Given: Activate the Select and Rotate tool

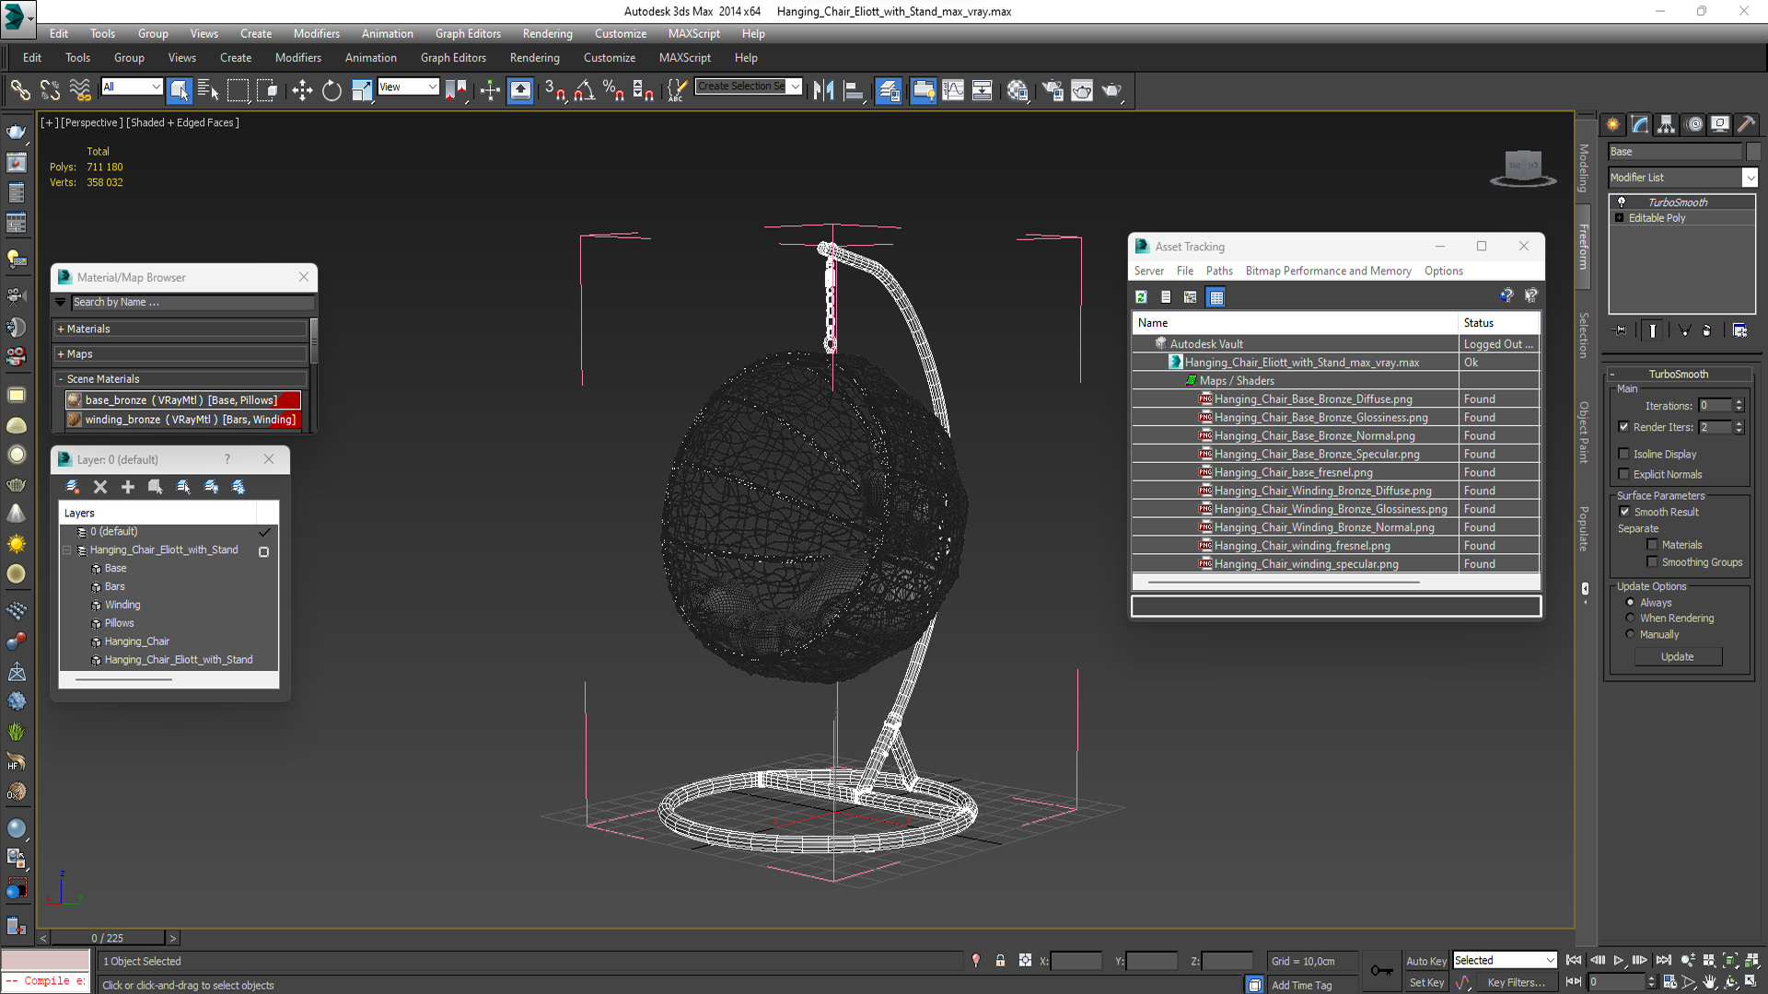Looking at the screenshot, I should [x=331, y=90].
